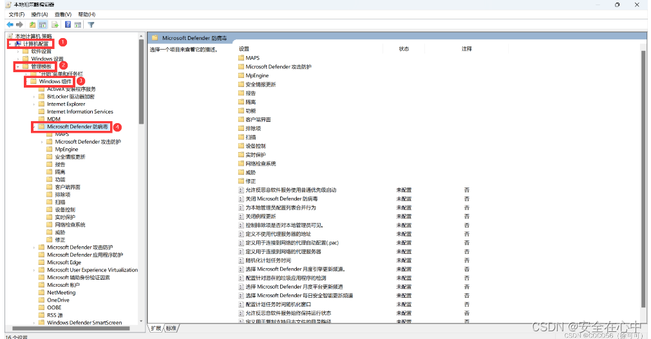Select the Windows 组件 tree folder
This screenshot has width=651, height=339.
(55, 81)
